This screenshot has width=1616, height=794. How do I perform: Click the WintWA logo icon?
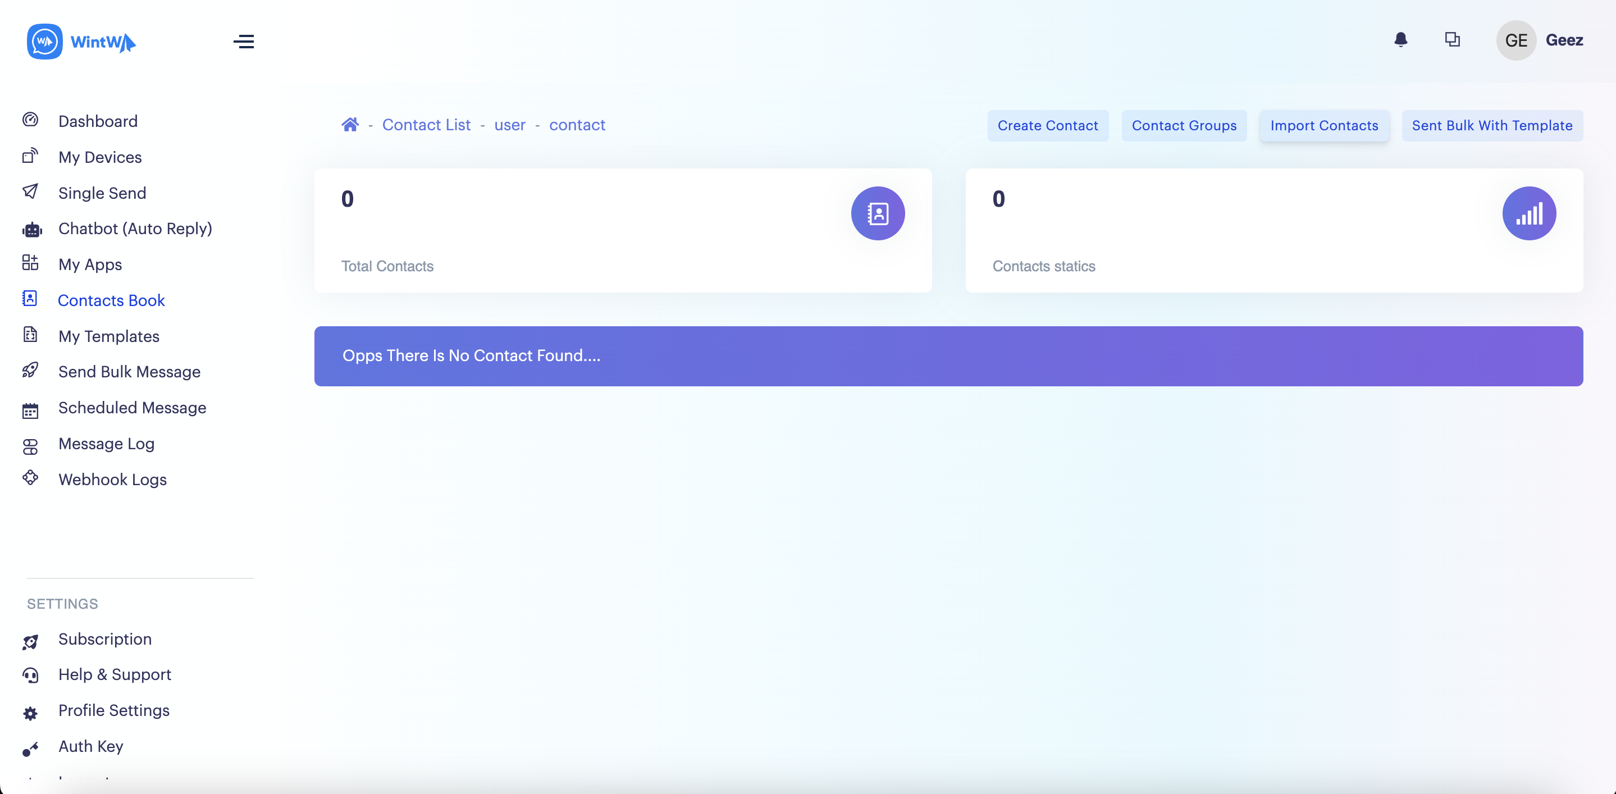44,42
